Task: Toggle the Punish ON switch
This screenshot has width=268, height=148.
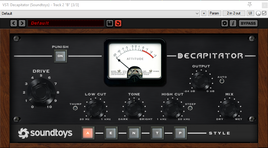Action: pos(60,56)
